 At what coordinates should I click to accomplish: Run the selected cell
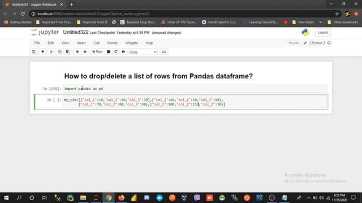click(x=97, y=52)
